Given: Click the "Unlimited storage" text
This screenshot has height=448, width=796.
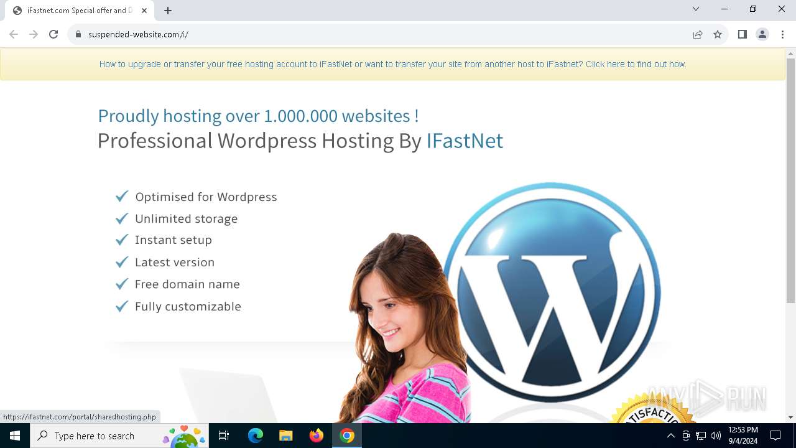Looking at the screenshot, I should pos(186,218).
